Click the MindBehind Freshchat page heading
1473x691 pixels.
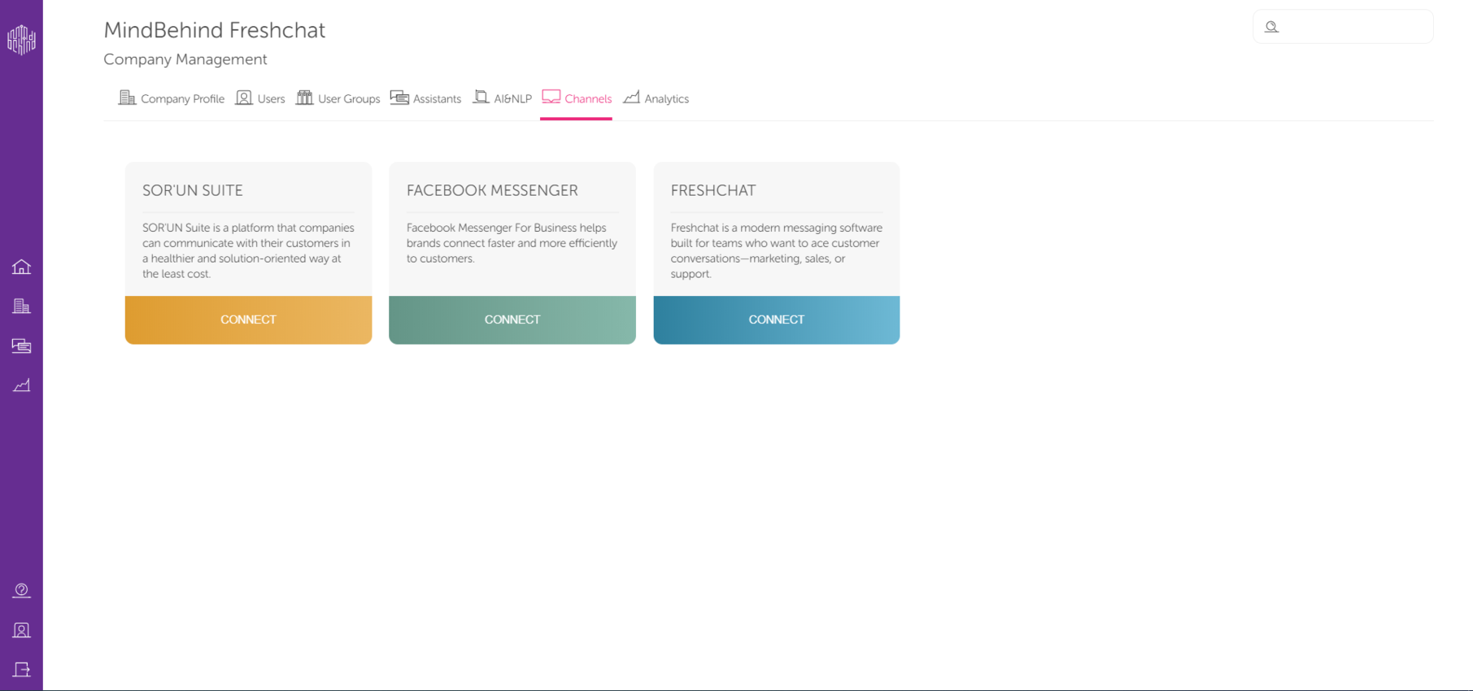(215, 30)
